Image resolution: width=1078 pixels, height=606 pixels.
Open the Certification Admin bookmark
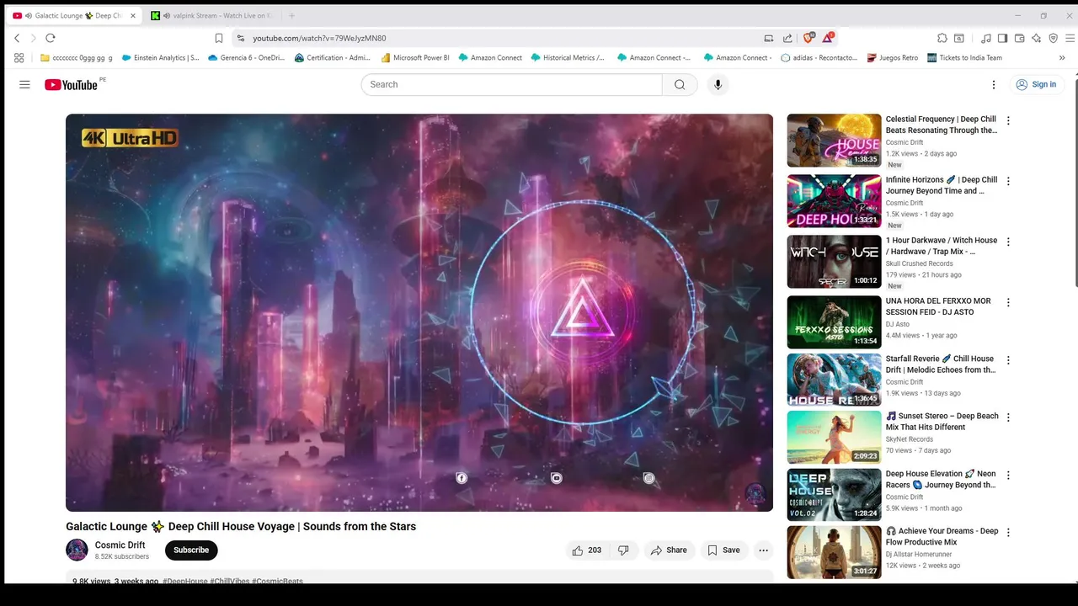(x=333, y=58)
